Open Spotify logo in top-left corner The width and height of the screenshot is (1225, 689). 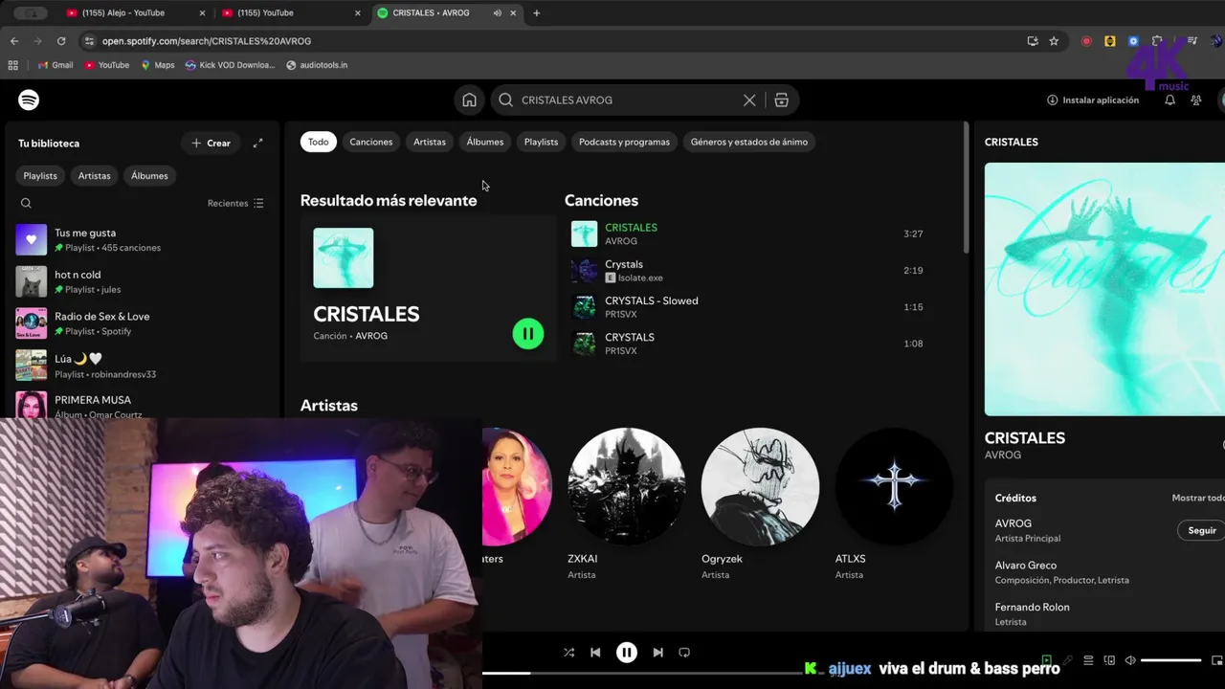[29, 100]
